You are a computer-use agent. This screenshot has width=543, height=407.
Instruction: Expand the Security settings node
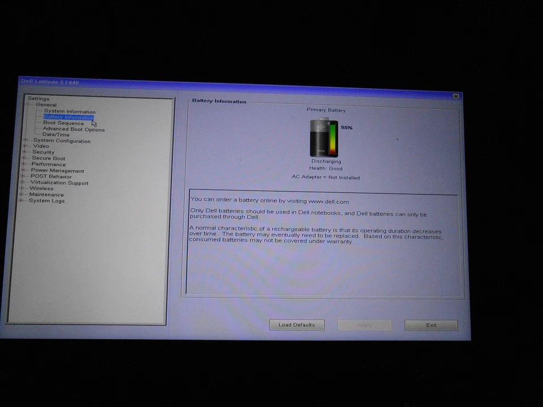point(24,151)
